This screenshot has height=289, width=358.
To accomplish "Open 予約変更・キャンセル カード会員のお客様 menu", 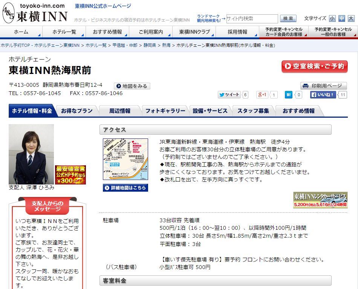I will click(284, 32).
